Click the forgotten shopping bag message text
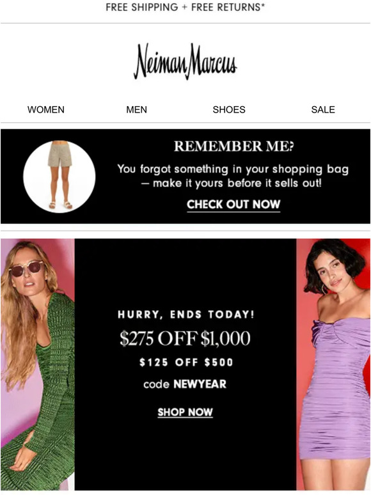The width and height of the screenshot is (371, 495). 233,176
